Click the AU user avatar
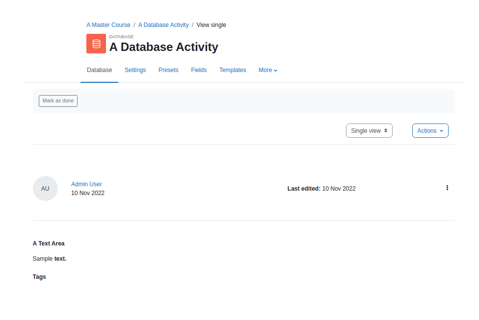 [x=45, y=189]
